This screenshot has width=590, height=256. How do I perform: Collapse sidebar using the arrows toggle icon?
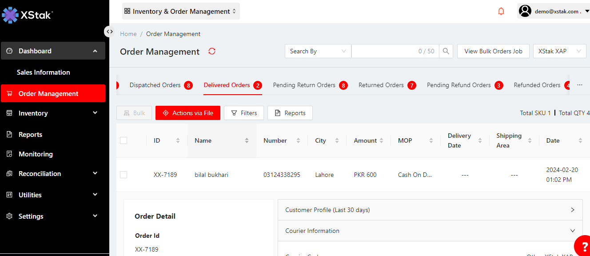tap(109, 32)
